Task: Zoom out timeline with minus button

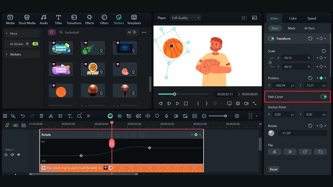Action: pyautogui.click(x=204, y=116)
